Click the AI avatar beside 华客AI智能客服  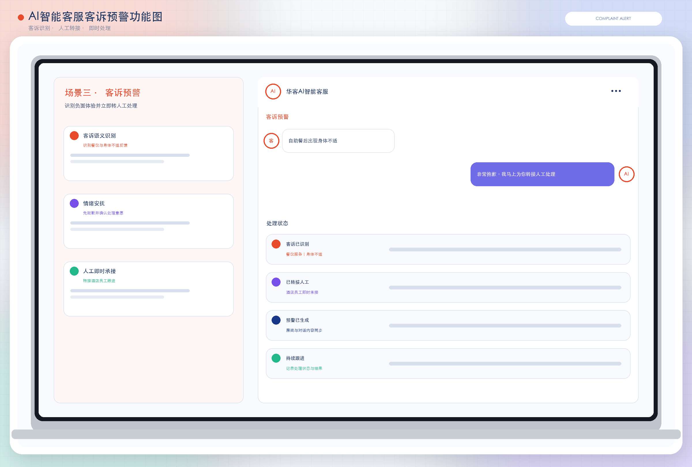click(x=273, y=91)
